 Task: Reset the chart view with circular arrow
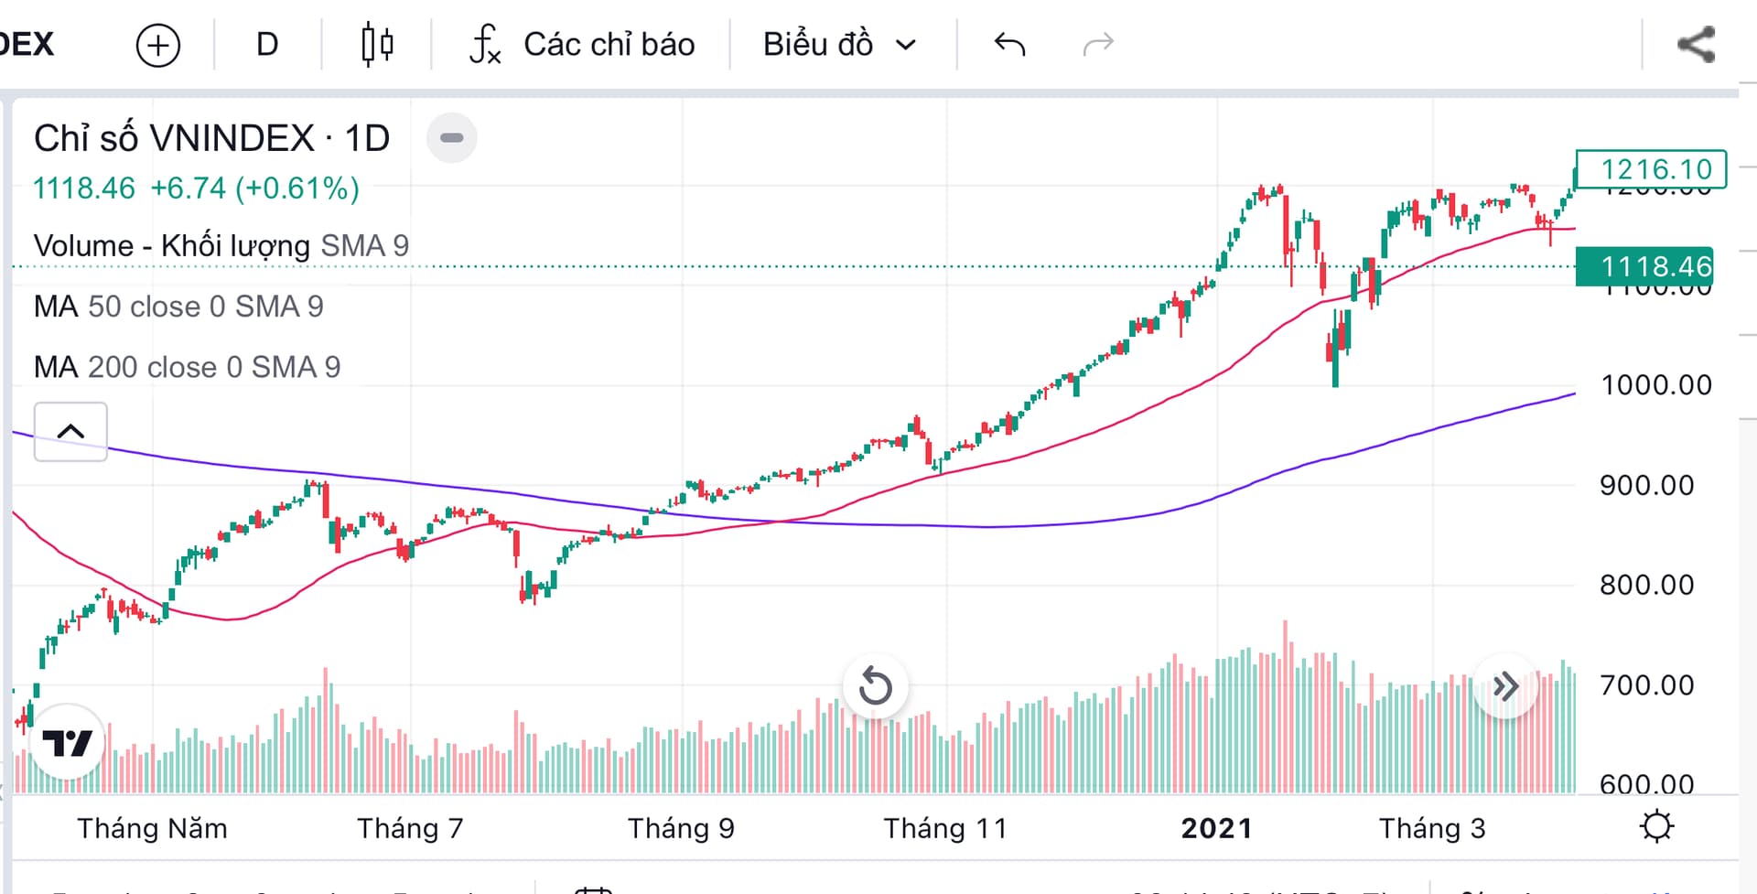click(x=875, y=686)
